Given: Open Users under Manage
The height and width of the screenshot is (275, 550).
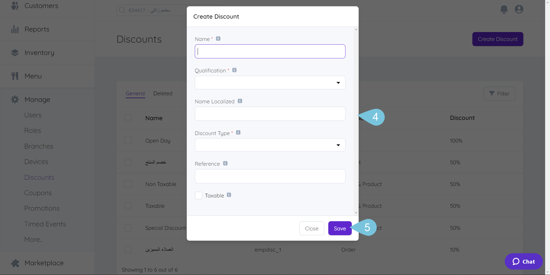Looking at the screenshot, I should point(33,115).
